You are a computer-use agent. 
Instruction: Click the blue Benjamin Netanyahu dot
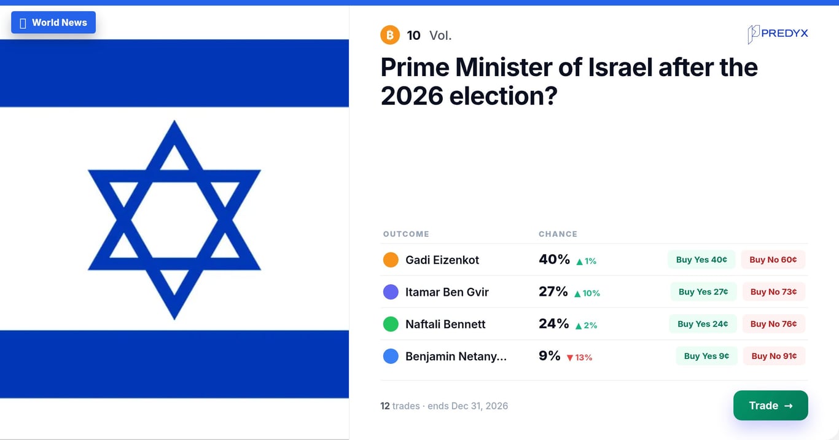391,356
